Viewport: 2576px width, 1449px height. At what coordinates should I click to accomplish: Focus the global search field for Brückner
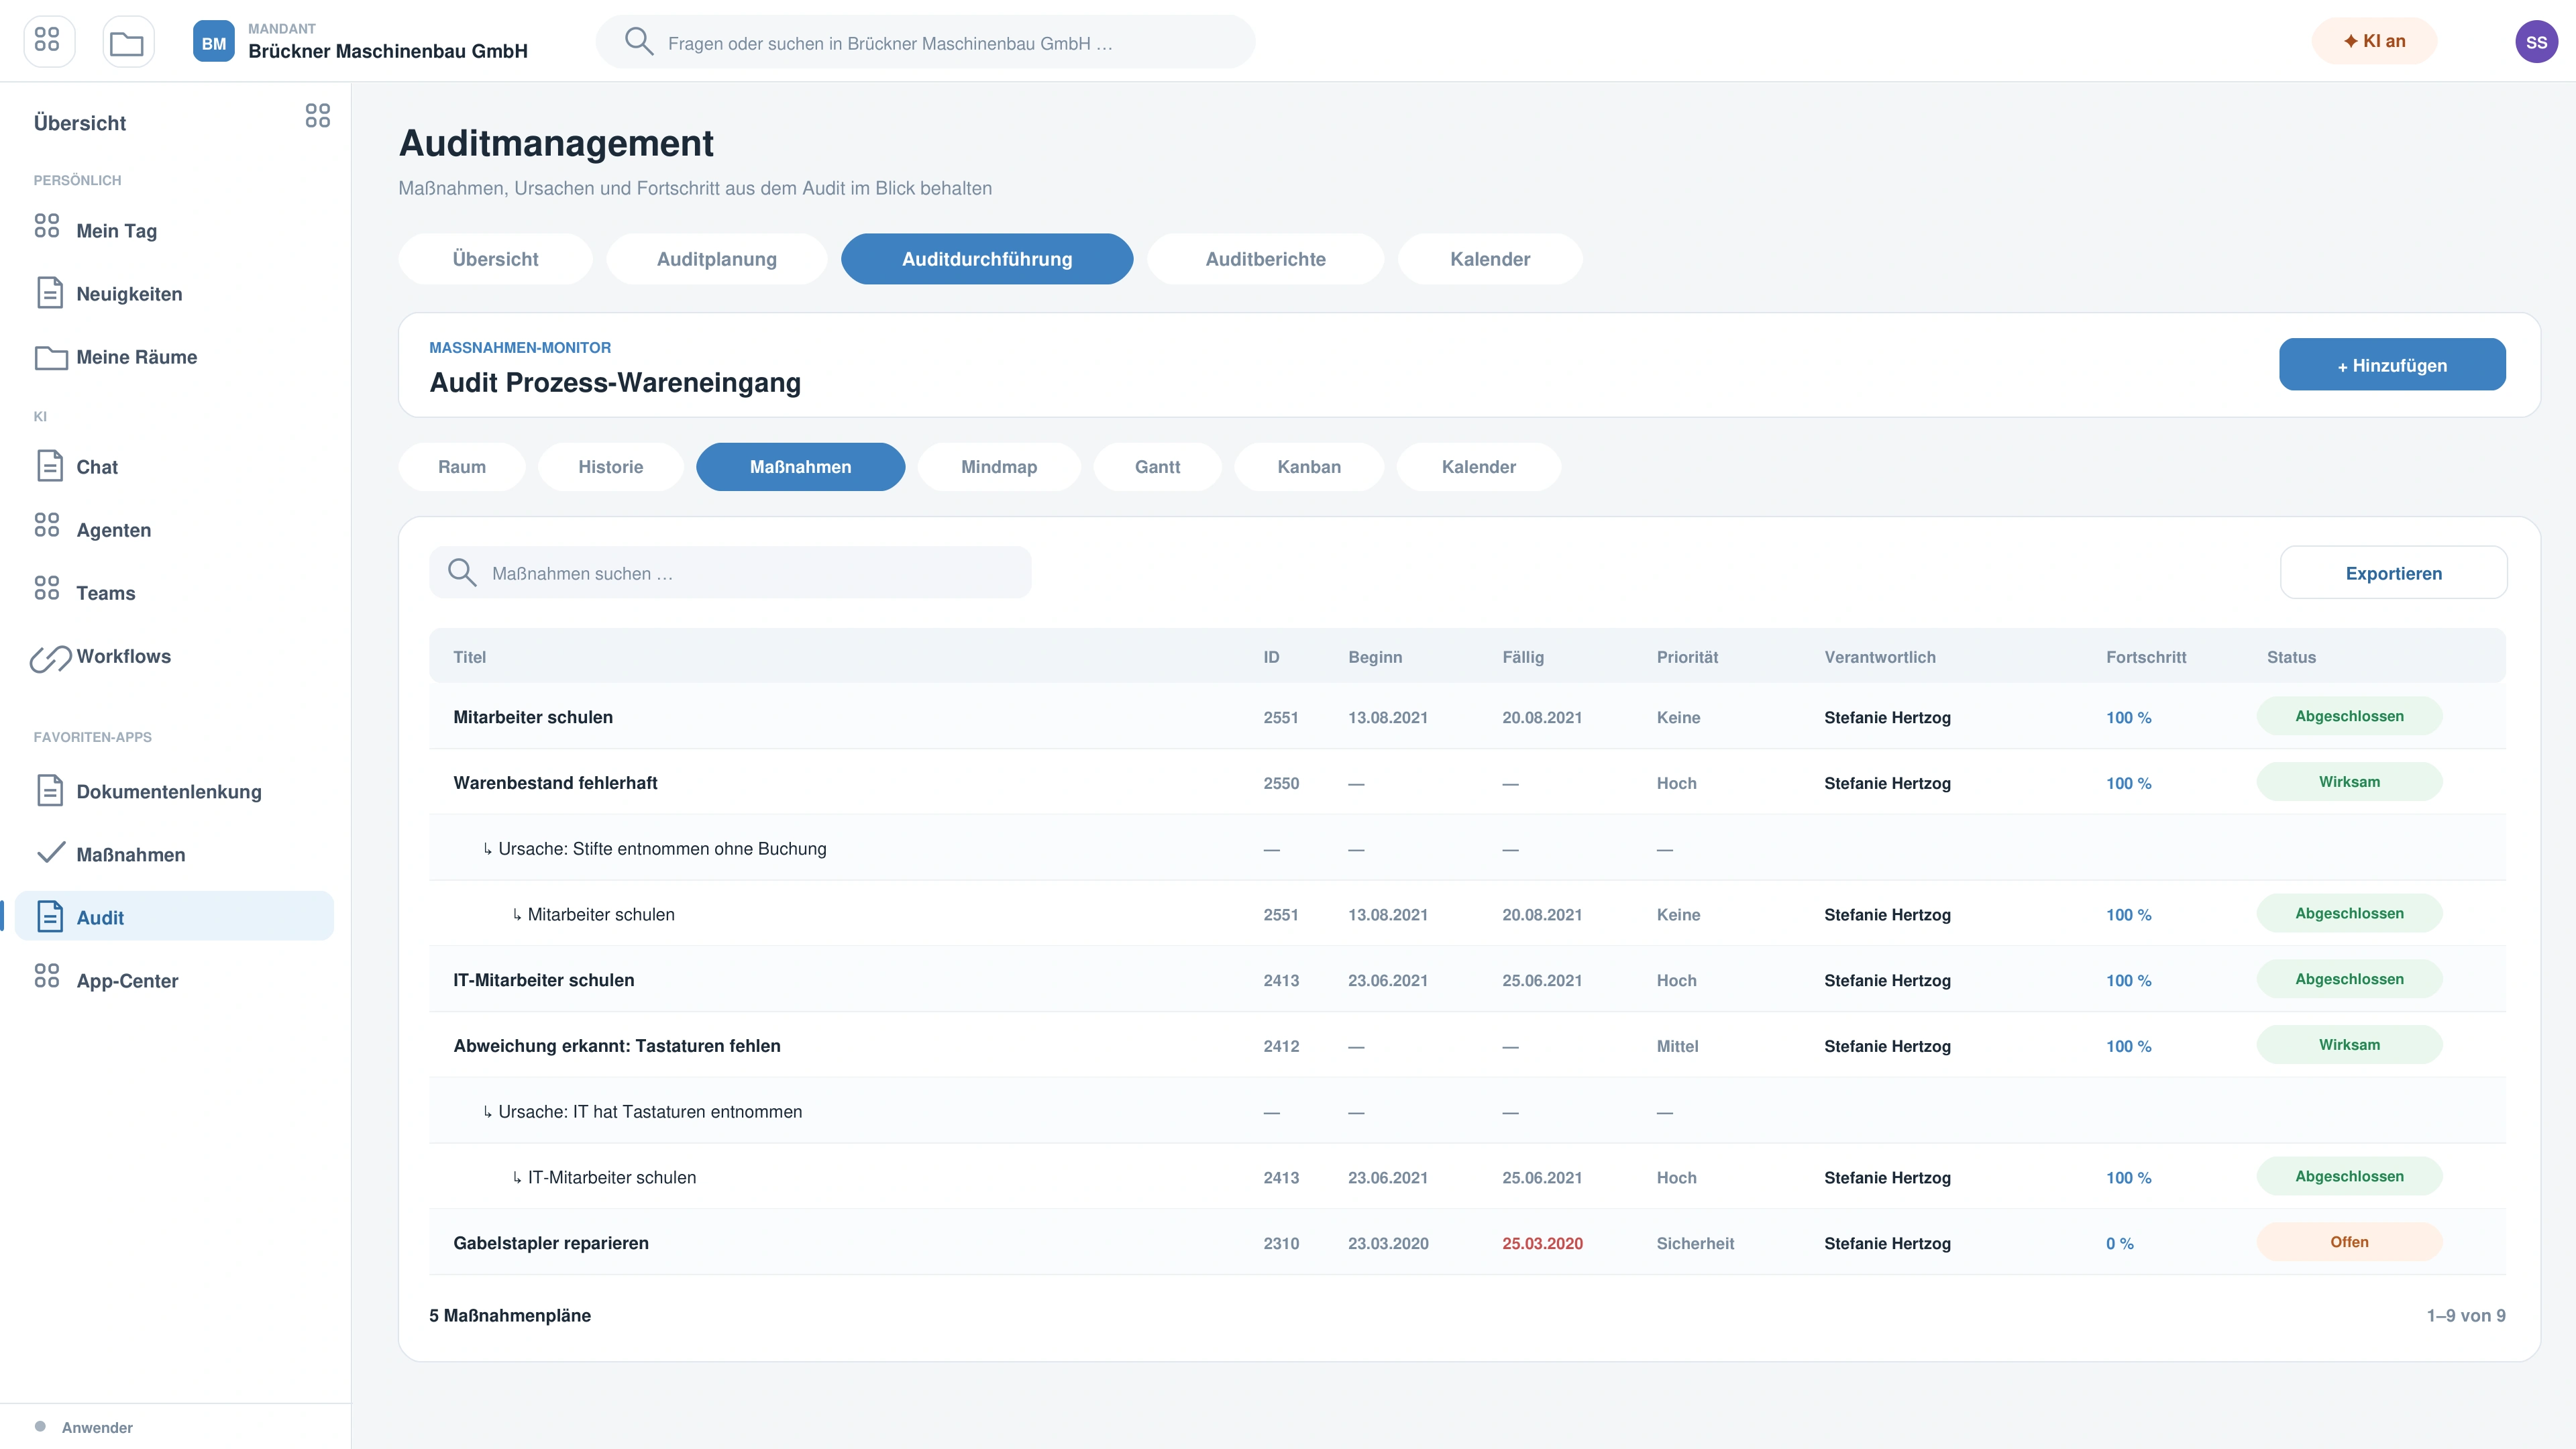[x=925, y=42]
